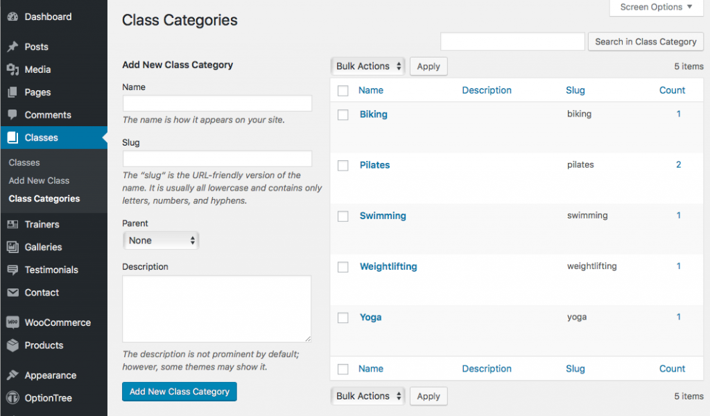Sort the table by the Count column
Screen dimensions: 710x416
pos(672,90)
